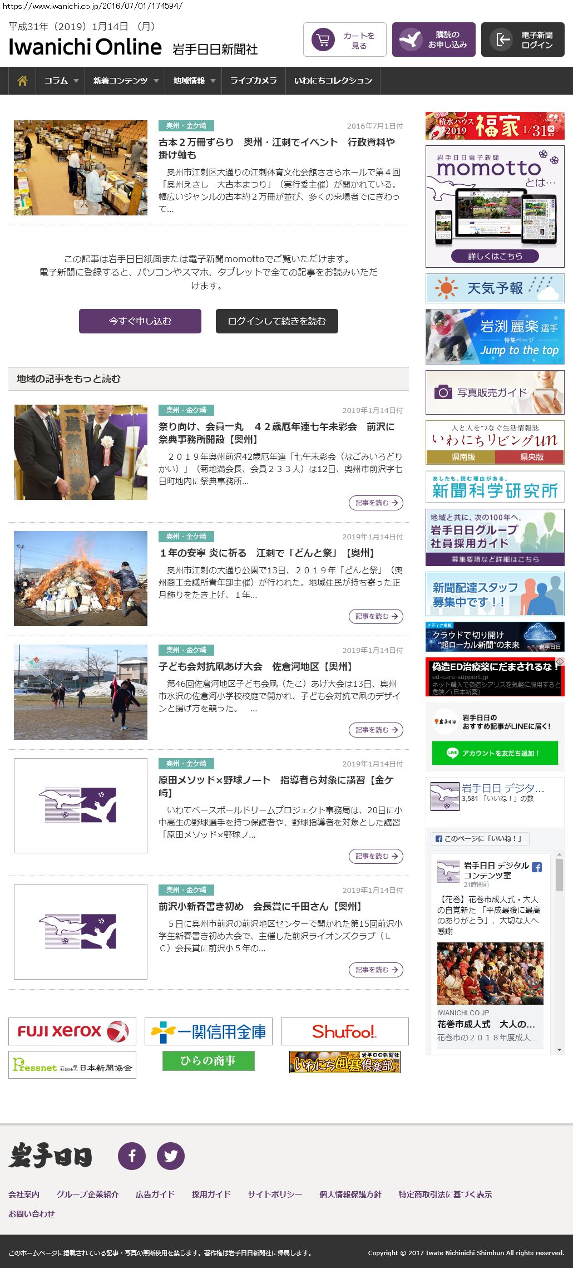This screenshot has width=573, height=1268.
Task: Expand the 地域情報 dropdown menu
Action: point(193,81)
